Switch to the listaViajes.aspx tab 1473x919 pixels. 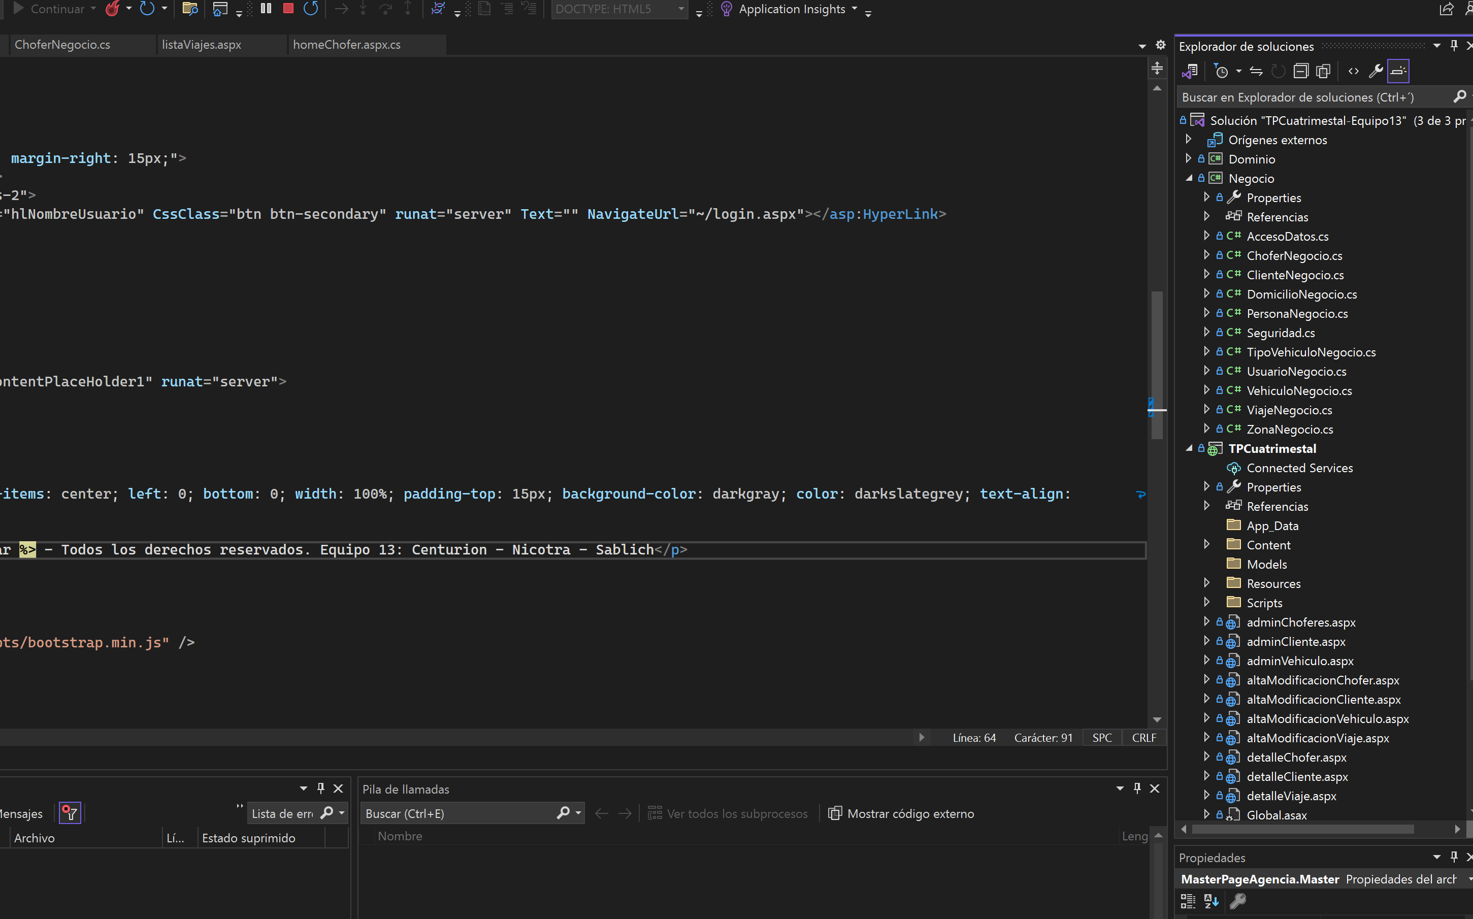pyautogui.click(x=202, y=44)
